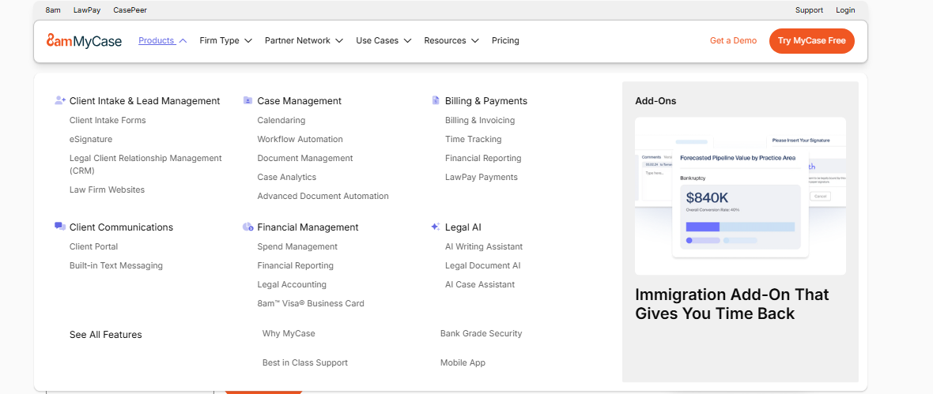Screen dimensions: 933x394
Task: Open the Built-in Text Messaging link
Action: 116,265
